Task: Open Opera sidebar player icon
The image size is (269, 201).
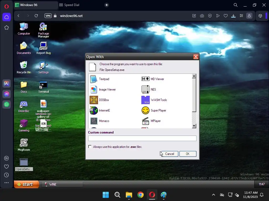Action: (x=7, y=158)
